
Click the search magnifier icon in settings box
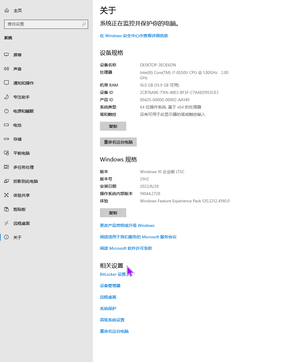[84, 24]
